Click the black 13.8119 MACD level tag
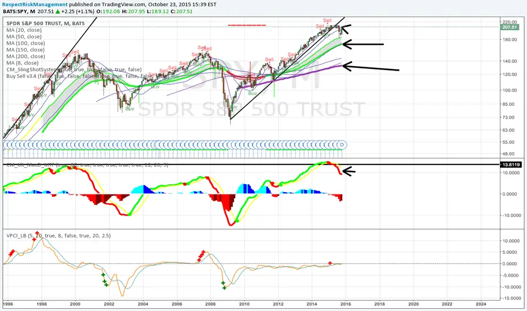527x311 pixels. point(511,165)
